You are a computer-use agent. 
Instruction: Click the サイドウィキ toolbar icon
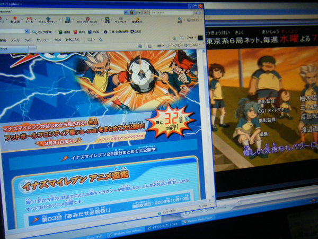(x=121, y=20)
